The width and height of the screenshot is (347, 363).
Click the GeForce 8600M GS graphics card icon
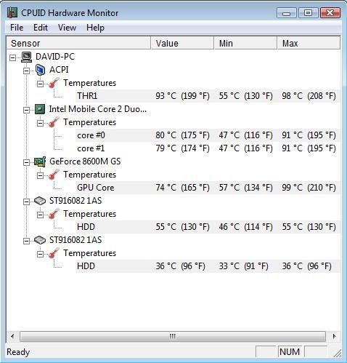click(40, 161)
